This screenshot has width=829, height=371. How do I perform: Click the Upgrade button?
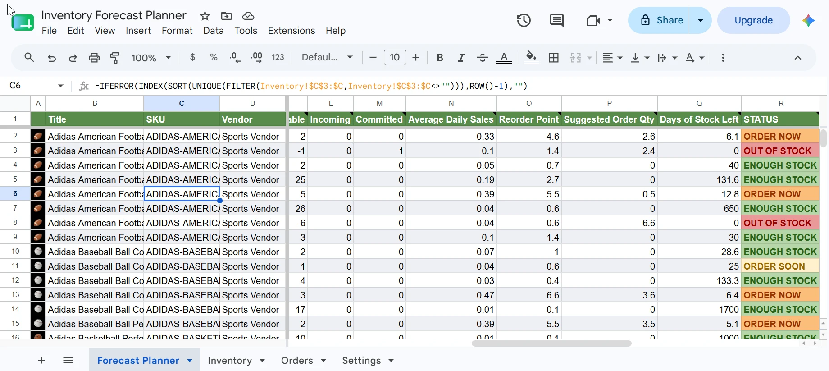tap(753, 20)
